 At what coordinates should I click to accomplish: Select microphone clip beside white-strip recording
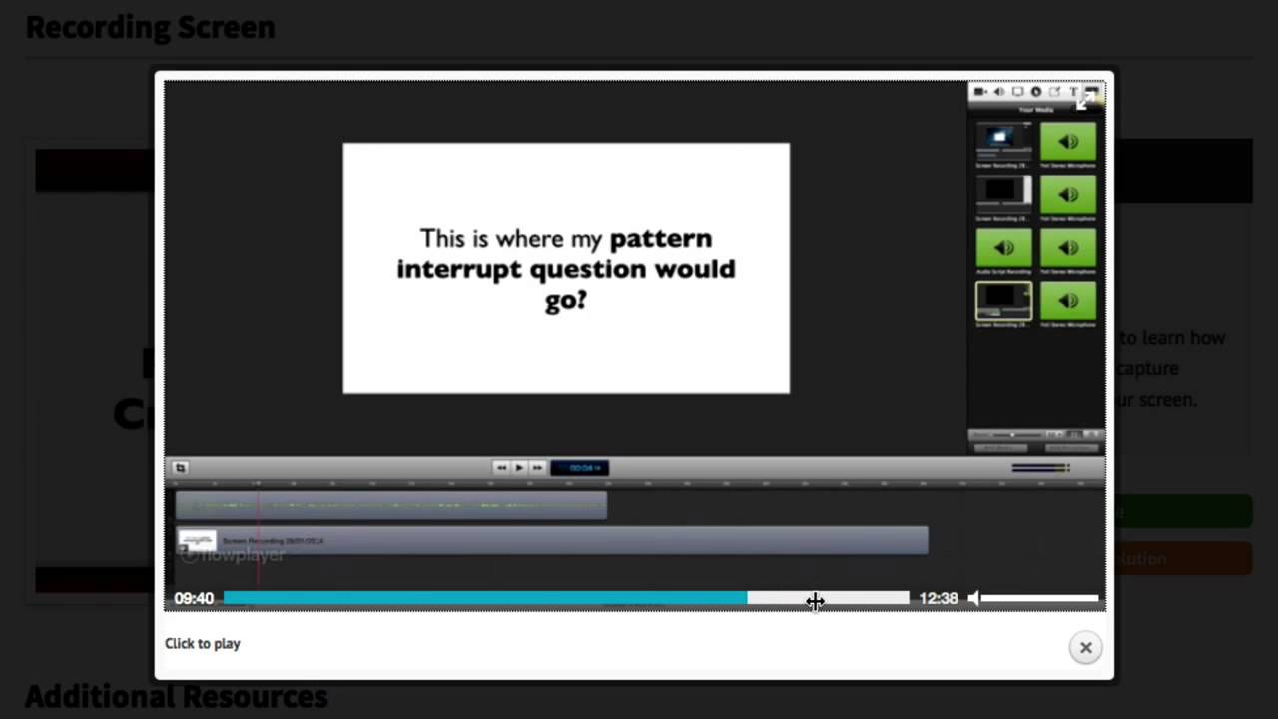(1068, 194)
